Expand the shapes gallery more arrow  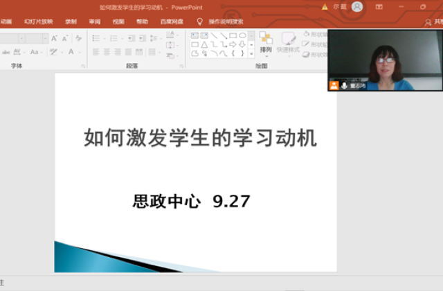[x=251, y=53]
